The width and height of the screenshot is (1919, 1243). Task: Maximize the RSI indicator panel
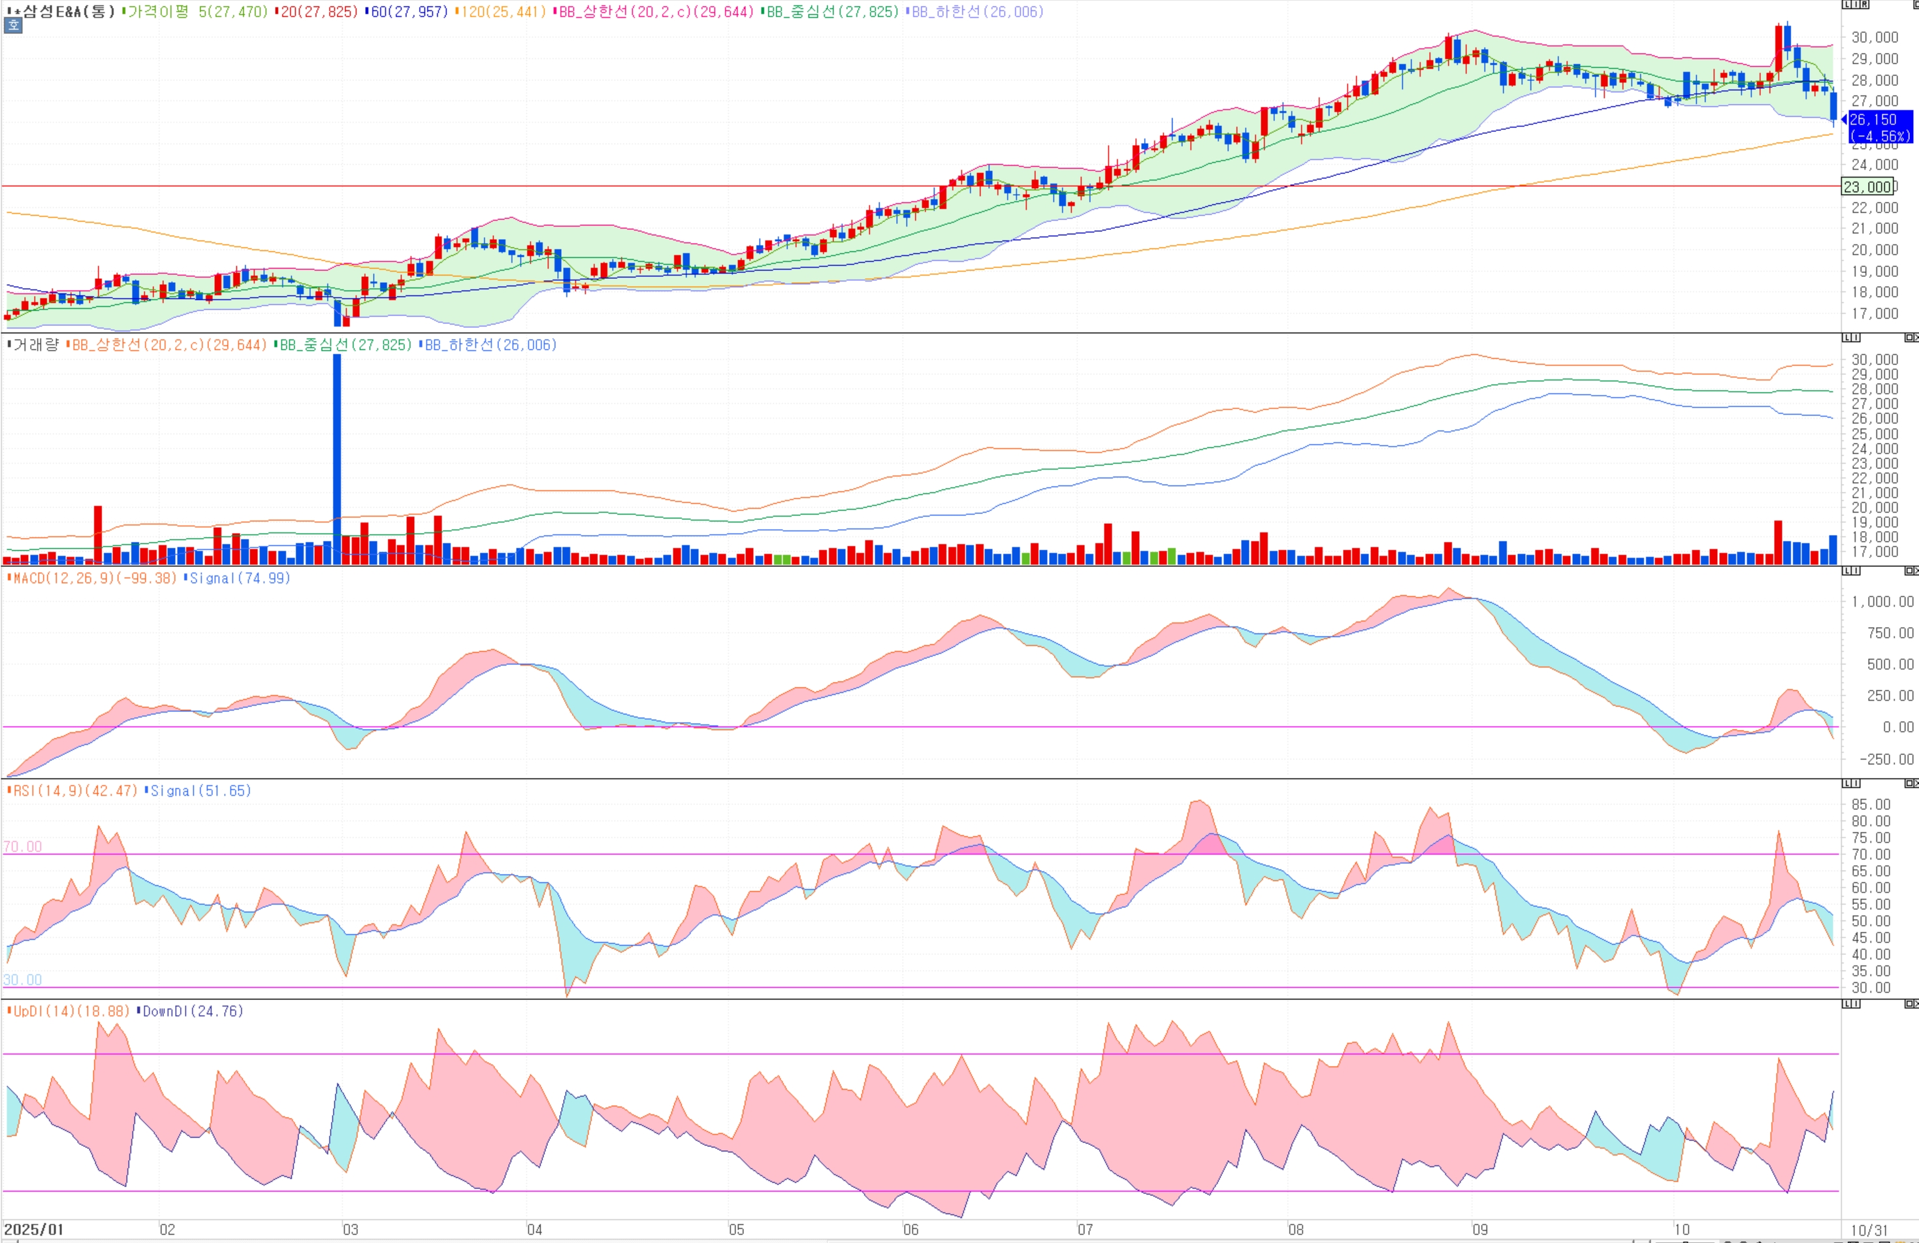click(x=1909, y=784)
